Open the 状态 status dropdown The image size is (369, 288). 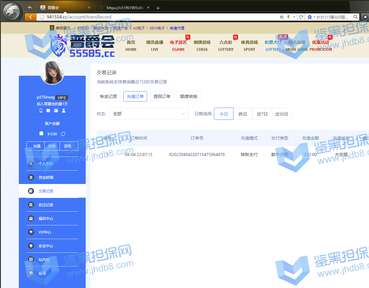point(149,114)
